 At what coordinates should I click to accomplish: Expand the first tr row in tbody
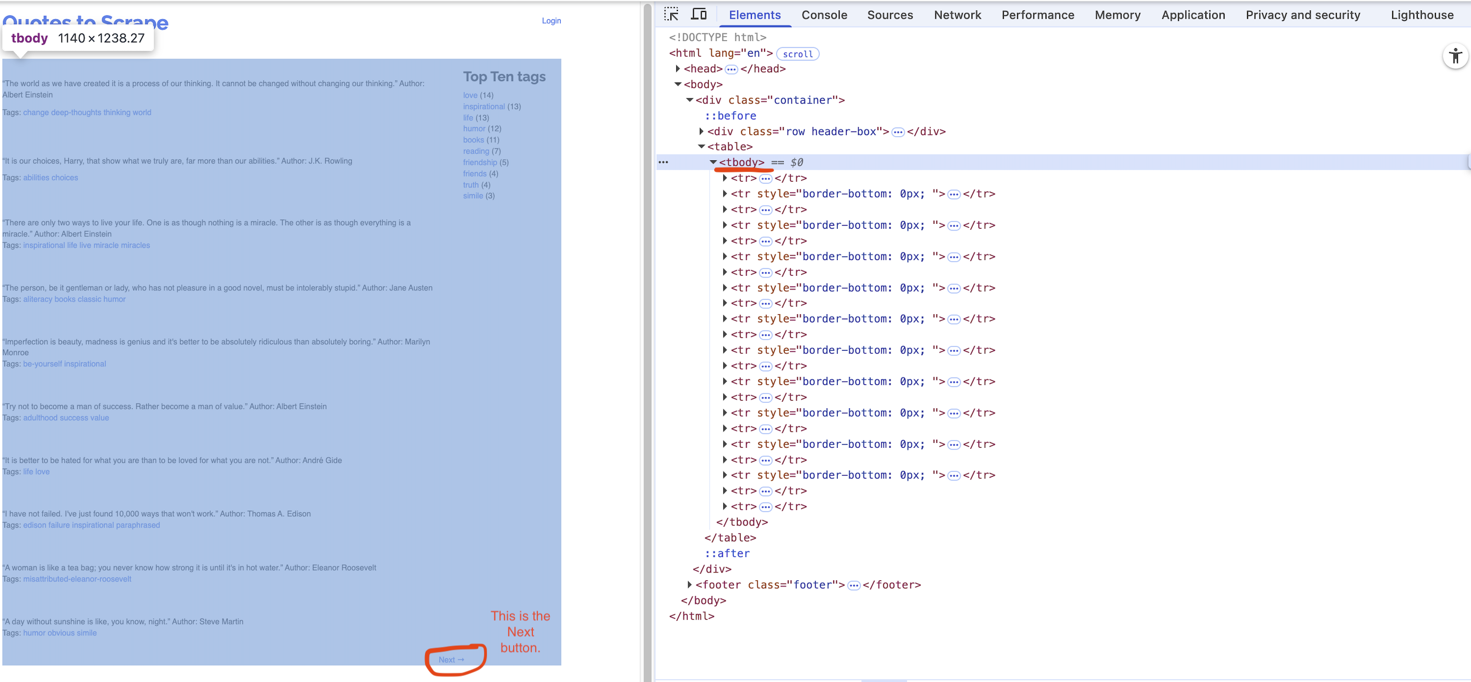pos(725,178)
